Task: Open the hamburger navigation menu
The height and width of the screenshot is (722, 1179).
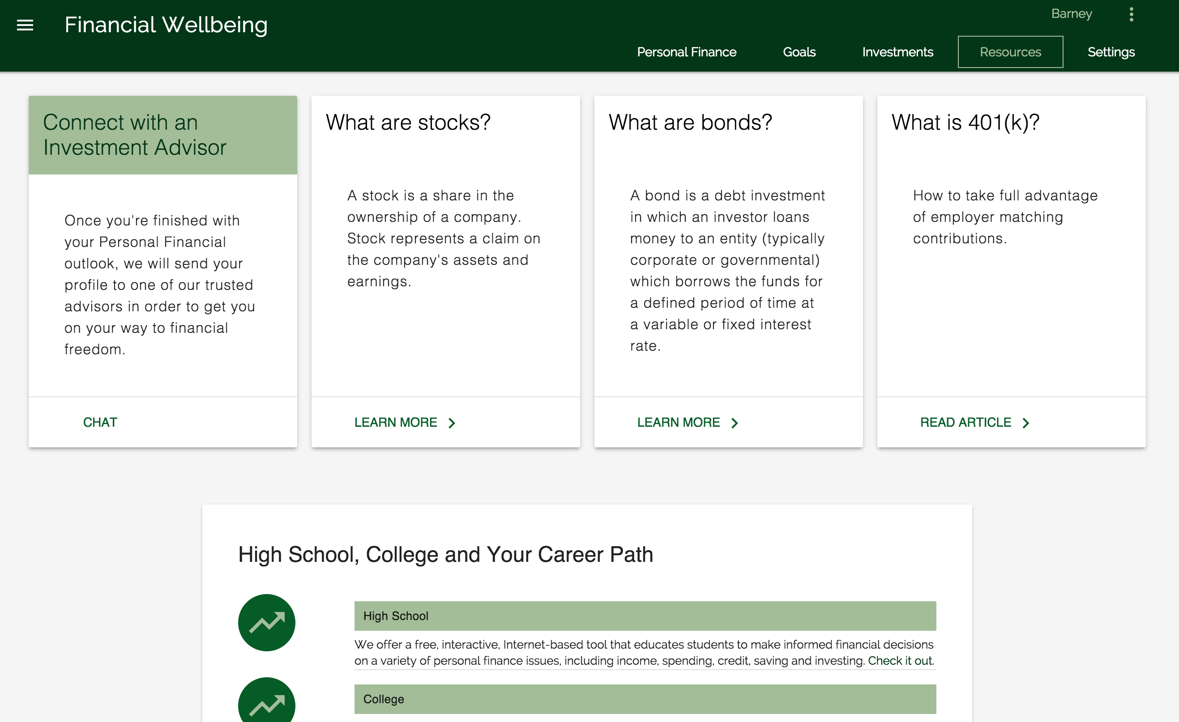Action: (25, 25)
